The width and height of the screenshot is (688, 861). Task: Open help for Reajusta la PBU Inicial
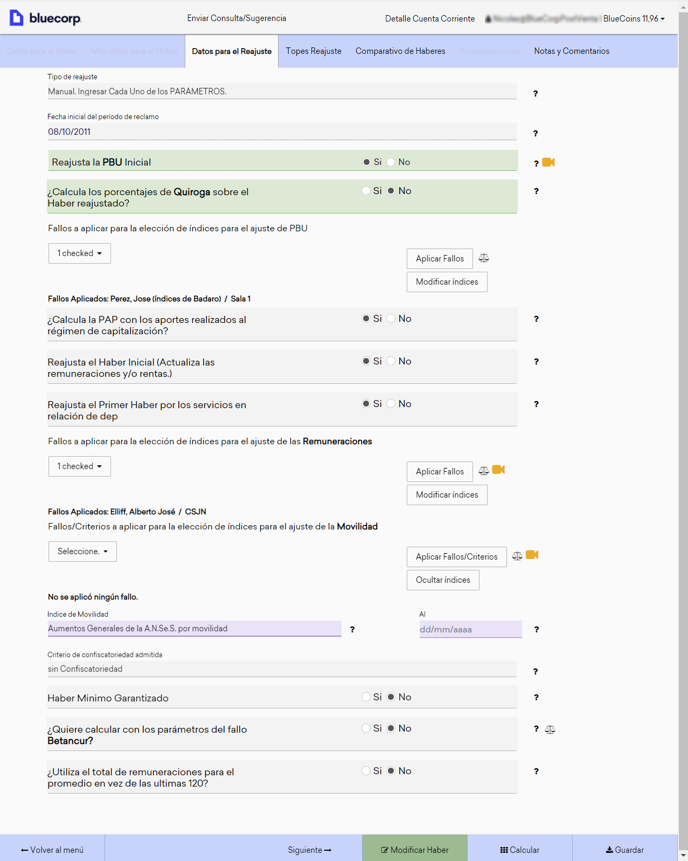point(536,163)
